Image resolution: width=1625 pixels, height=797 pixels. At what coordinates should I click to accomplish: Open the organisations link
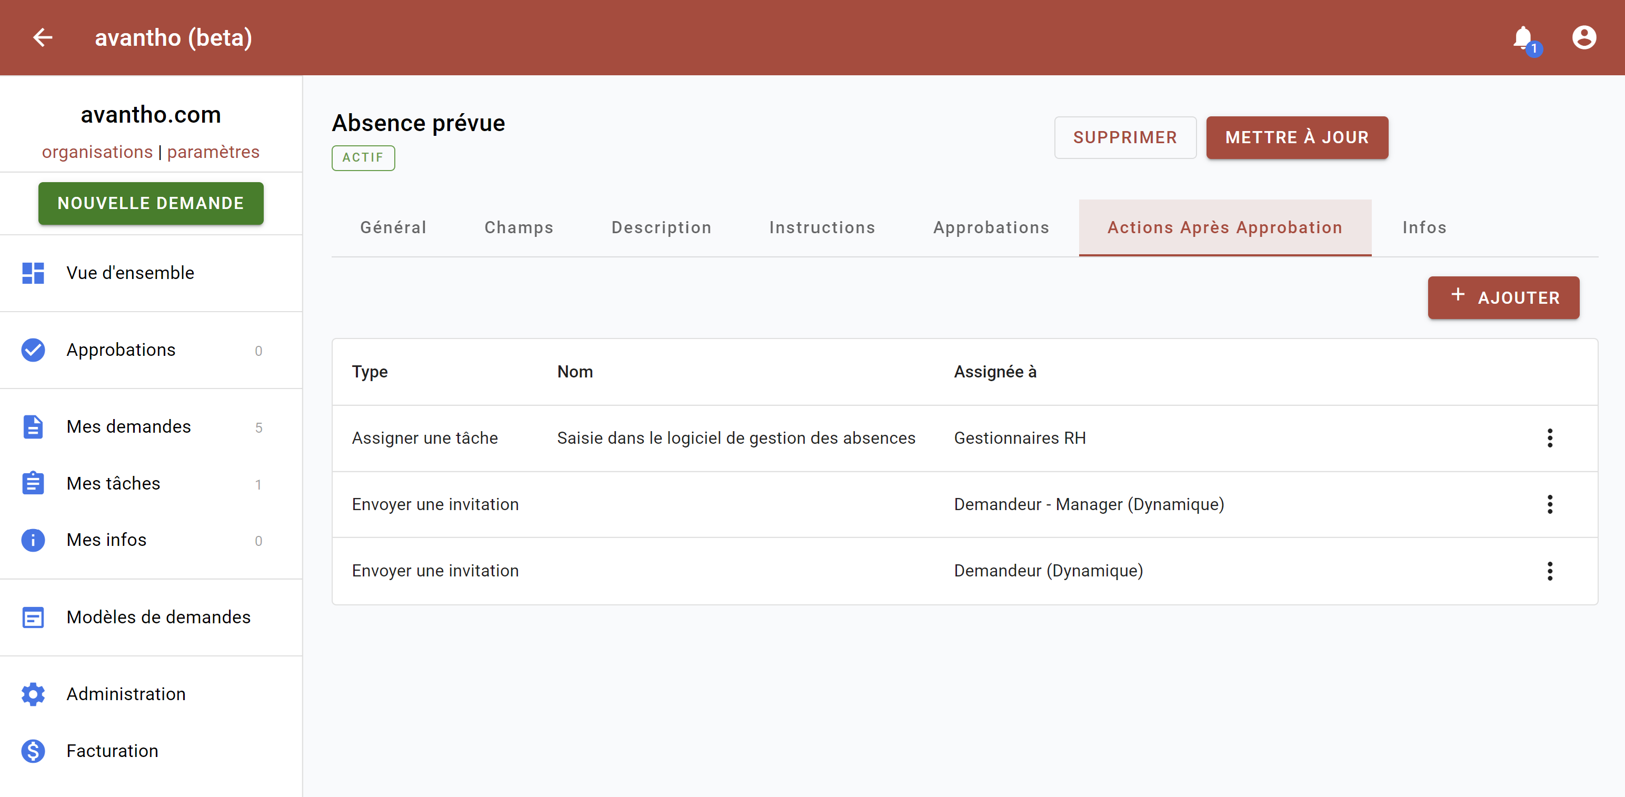pyautogui.click(x=97, y=152)
